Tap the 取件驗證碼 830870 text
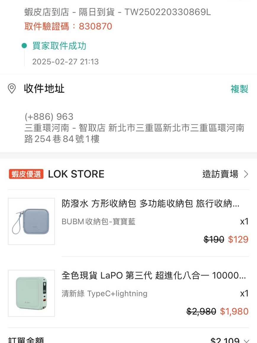257x343 pixels. click(68, 26)
